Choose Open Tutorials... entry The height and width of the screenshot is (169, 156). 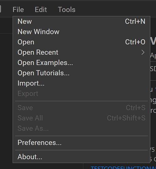[x=81, y=73]
